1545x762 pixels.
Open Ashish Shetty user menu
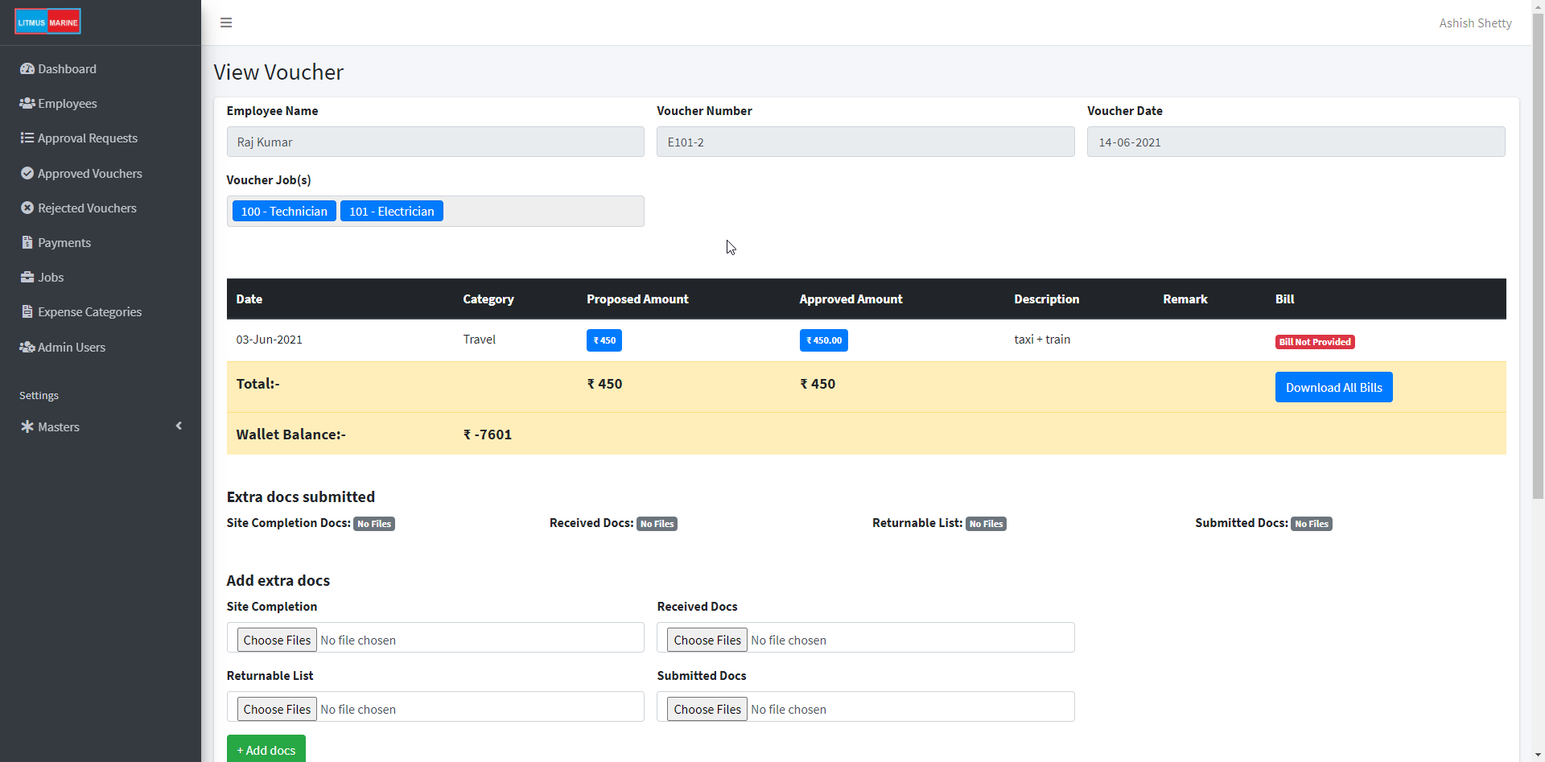[x=1475, y=23]
